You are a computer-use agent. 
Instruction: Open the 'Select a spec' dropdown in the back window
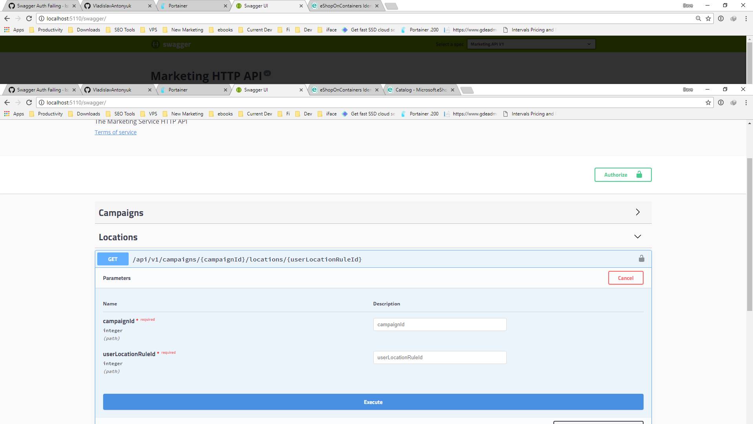click(x=531, y=44)
